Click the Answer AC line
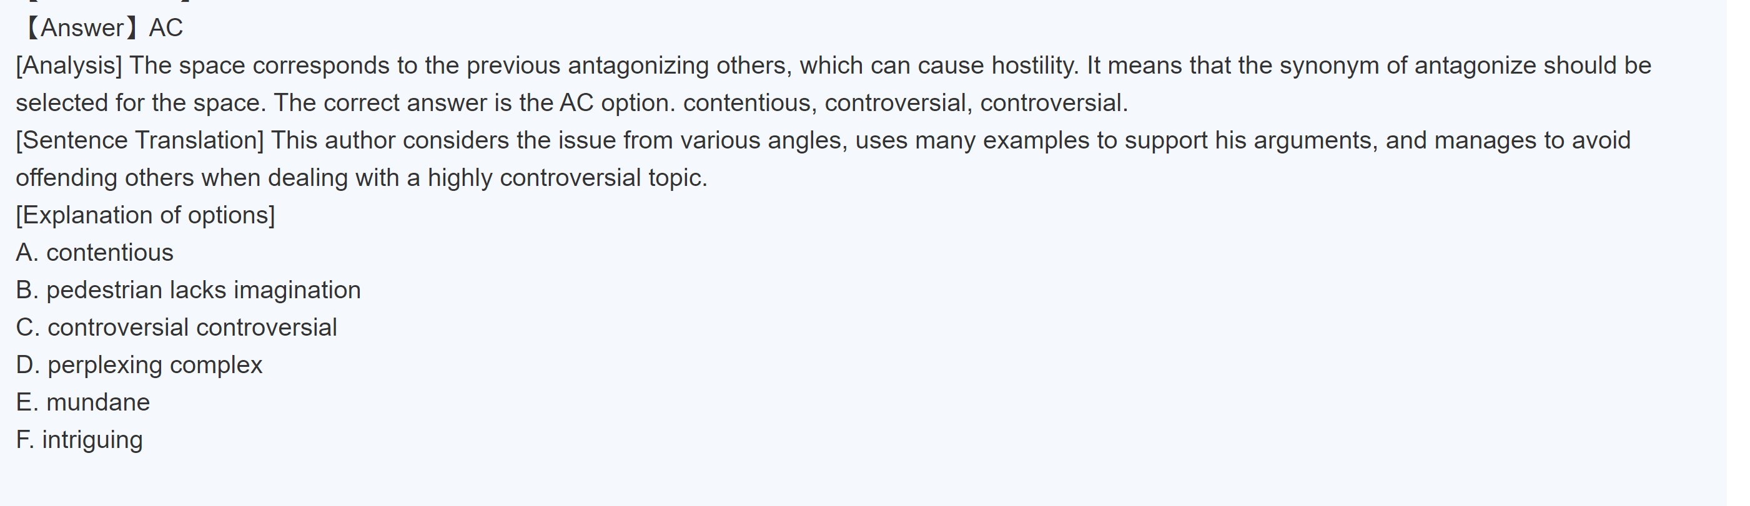Viewport: 1750px width, 506px height. click(103, 28)
